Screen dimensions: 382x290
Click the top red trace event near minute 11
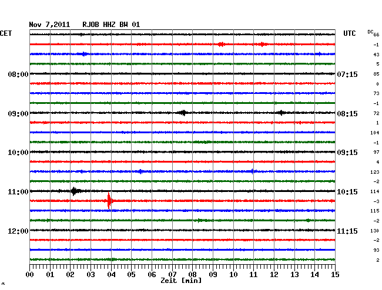[262, 44]
